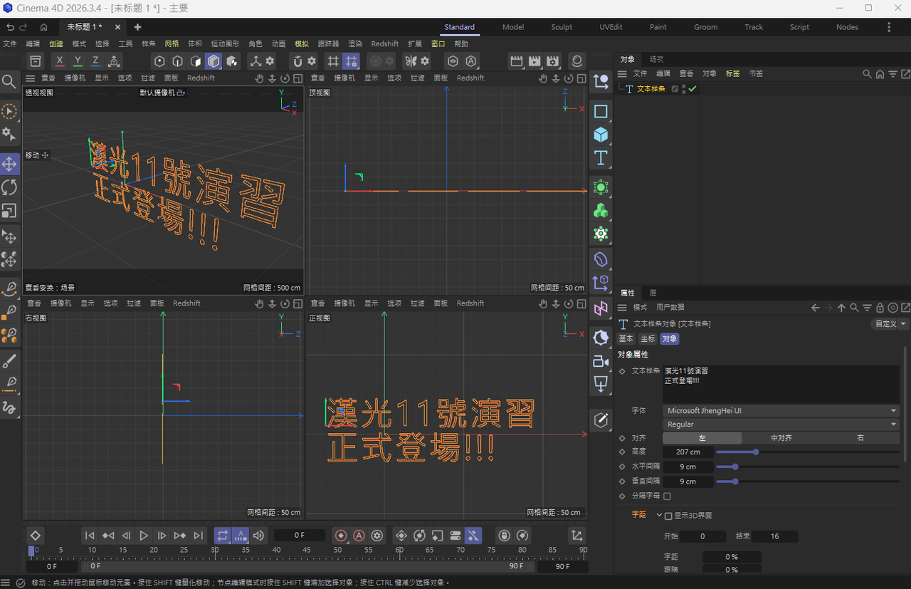Open the search magnifier in left toolbar
Viewport: 911px width, 589px height.
click(9, 81)
